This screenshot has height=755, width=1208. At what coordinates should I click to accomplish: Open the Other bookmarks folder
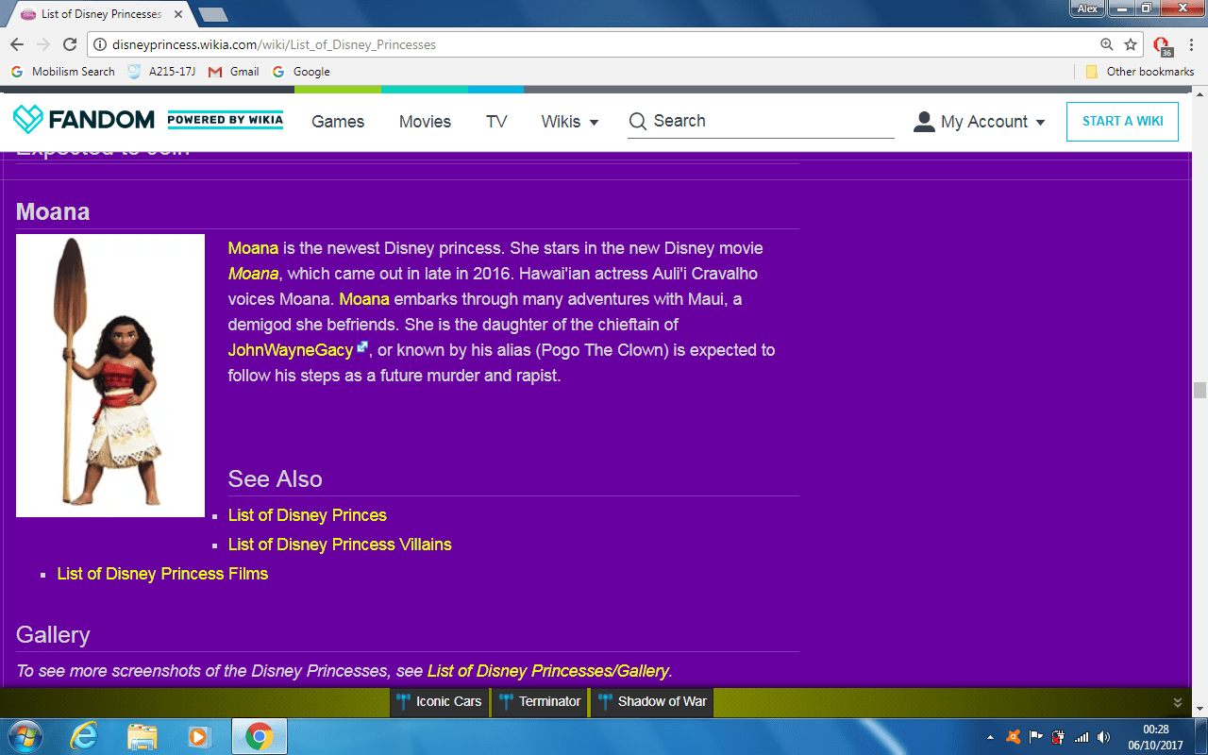pos(1140,72)
